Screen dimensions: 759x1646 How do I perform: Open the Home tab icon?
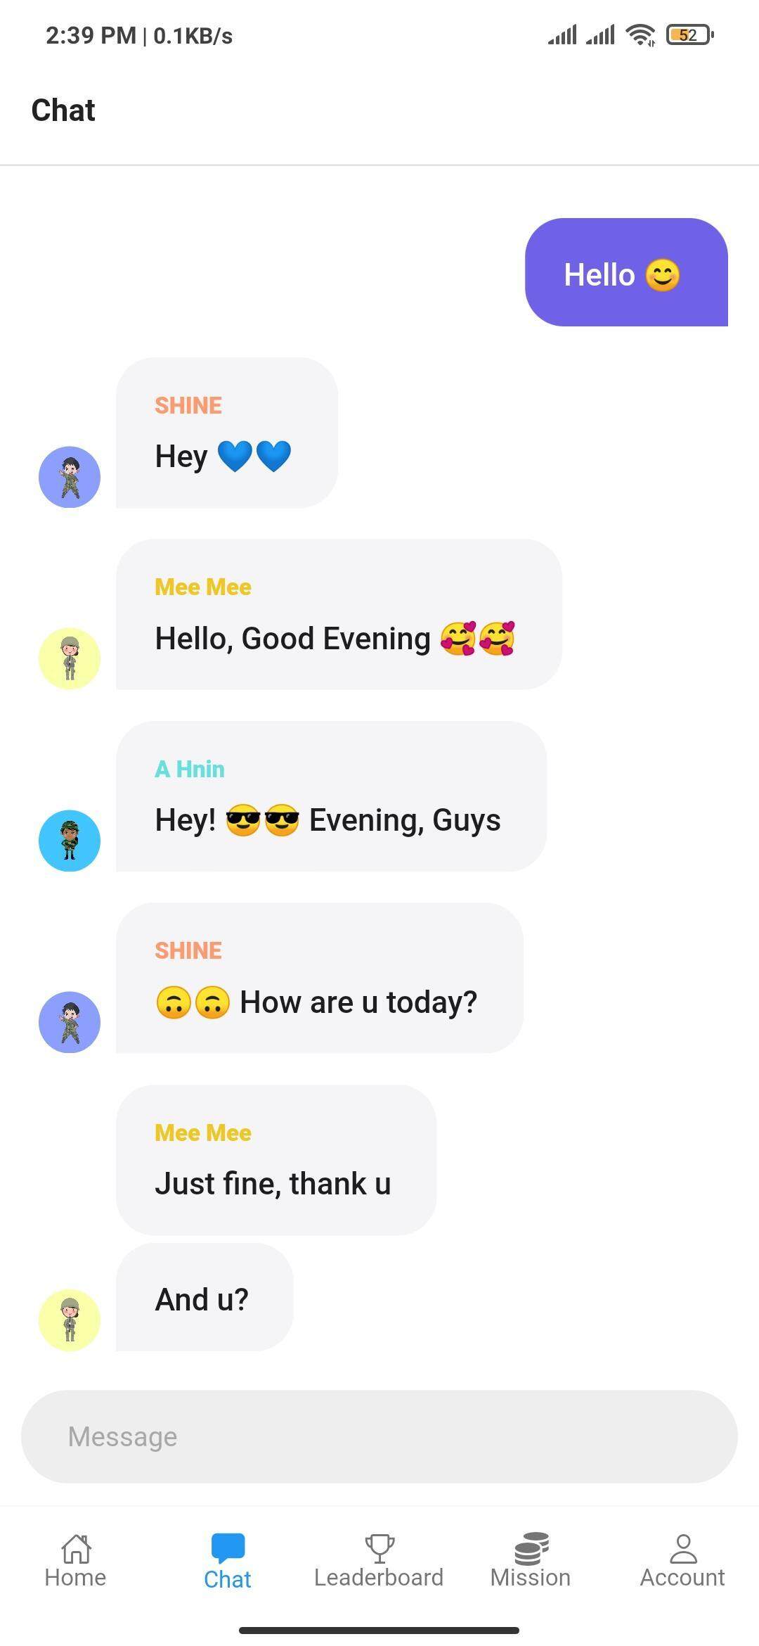pos(76,1548)
